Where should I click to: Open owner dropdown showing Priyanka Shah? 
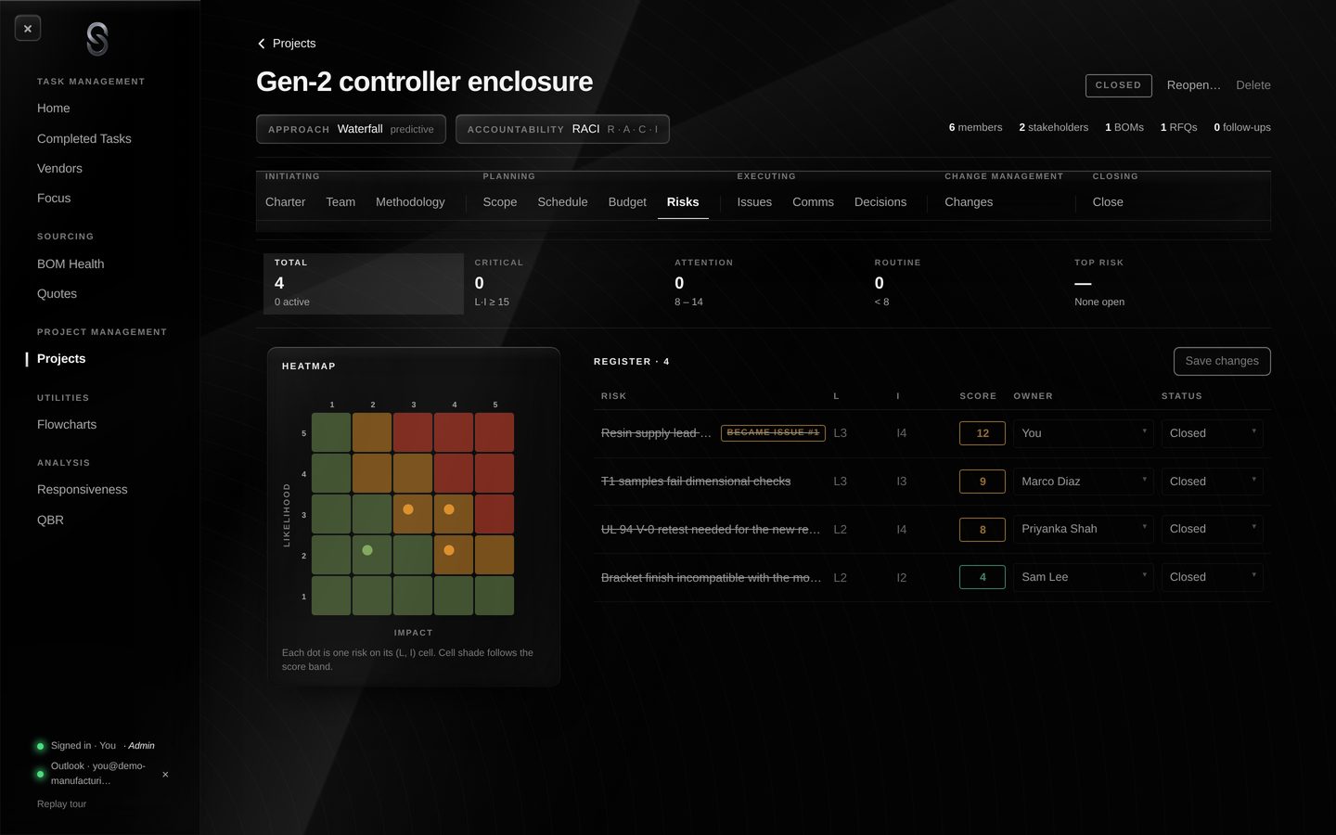[1084, 529]
